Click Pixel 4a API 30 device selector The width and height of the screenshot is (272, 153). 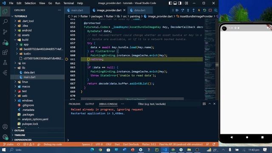tap(181, 144)
